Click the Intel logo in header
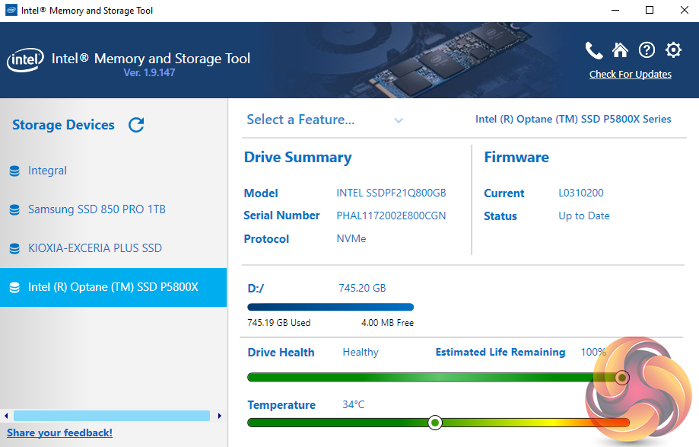The image size is (699, 447). tap(26, 60)
